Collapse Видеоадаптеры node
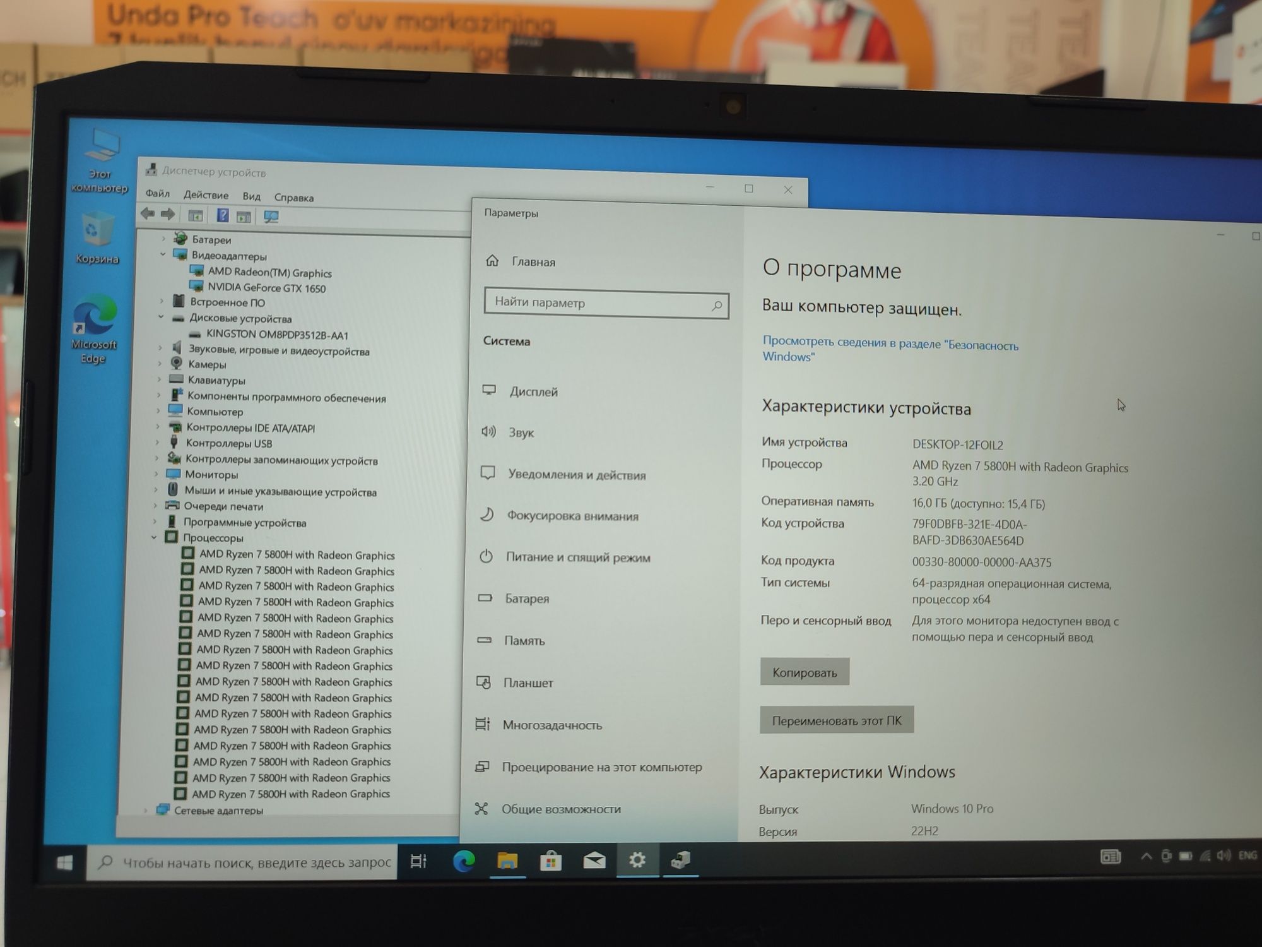Image resolution: width=1262 pixels, height=947 pixels. point(163,254)
